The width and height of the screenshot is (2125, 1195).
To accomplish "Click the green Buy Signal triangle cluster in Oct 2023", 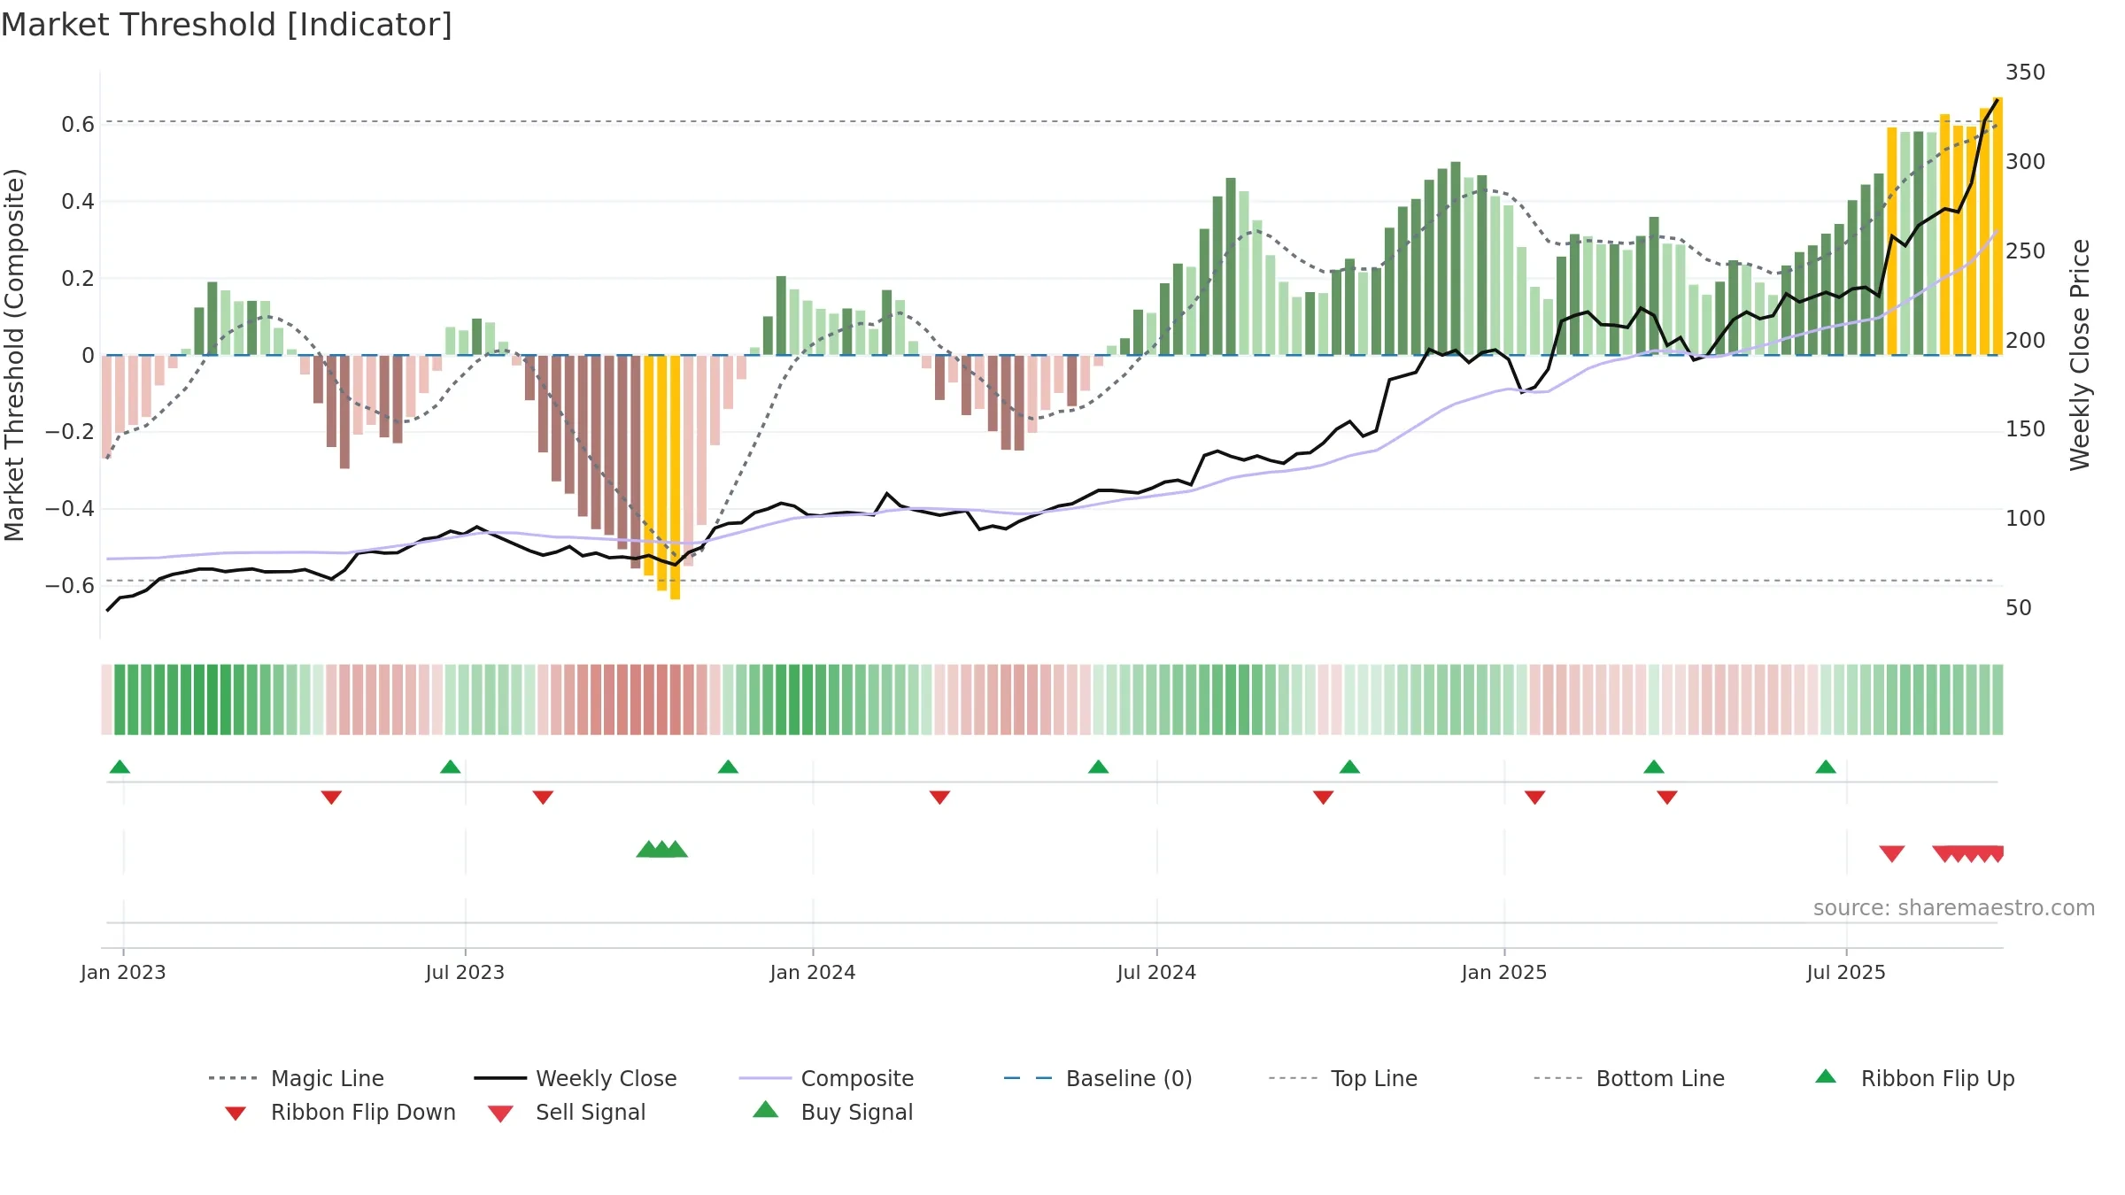I will coord(661,849).
